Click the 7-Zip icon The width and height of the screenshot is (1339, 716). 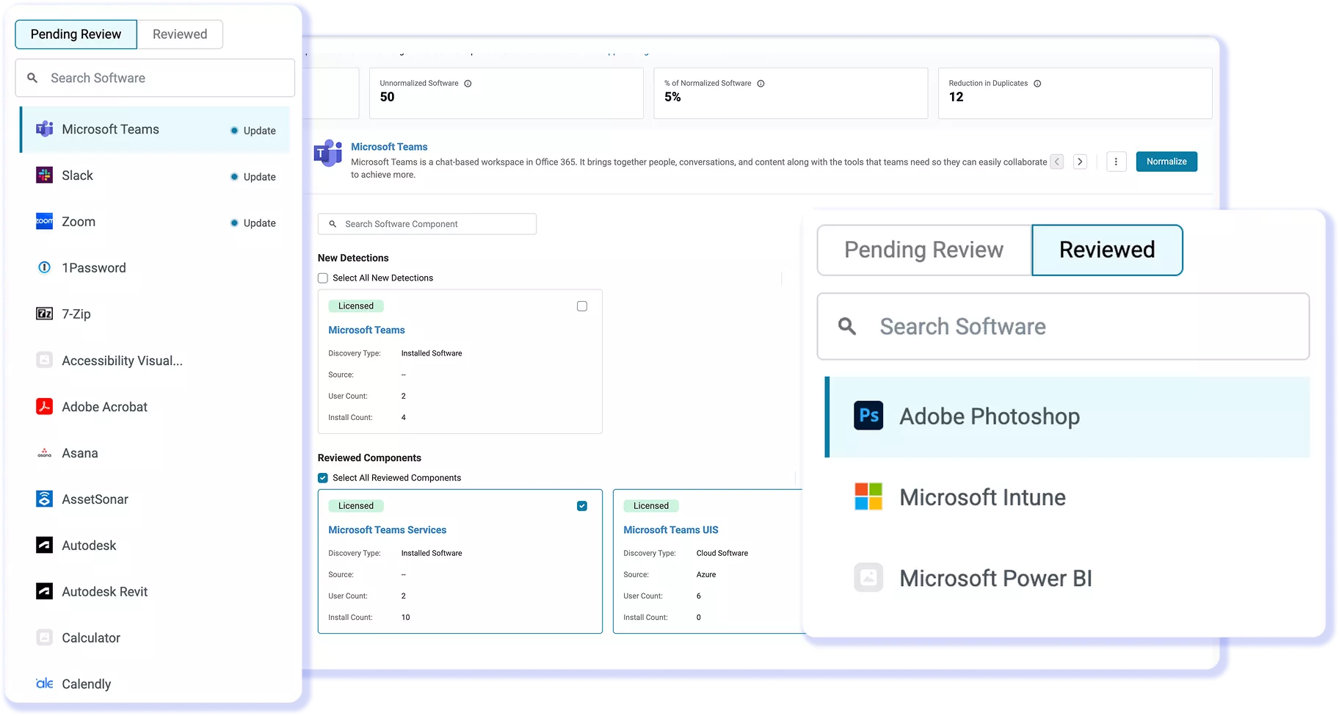tap(44, 314)
